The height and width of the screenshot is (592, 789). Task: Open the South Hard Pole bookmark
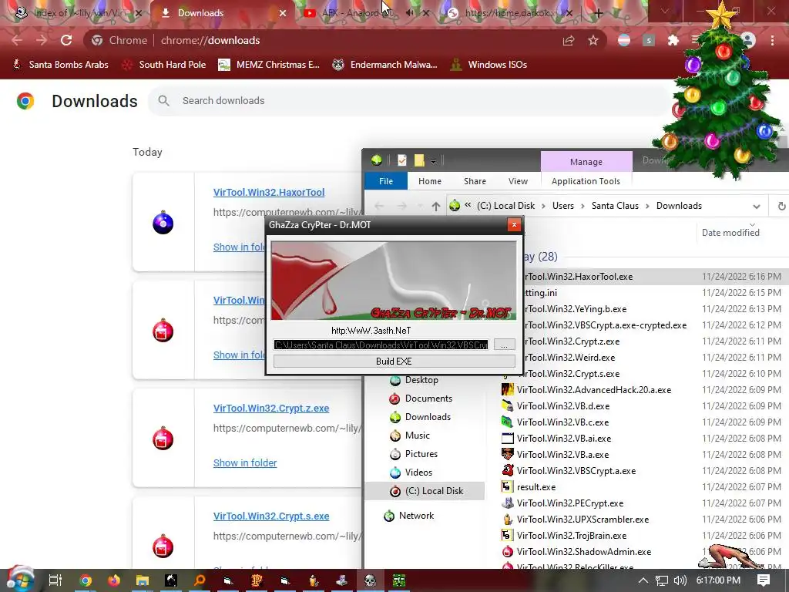coord(165,65)
